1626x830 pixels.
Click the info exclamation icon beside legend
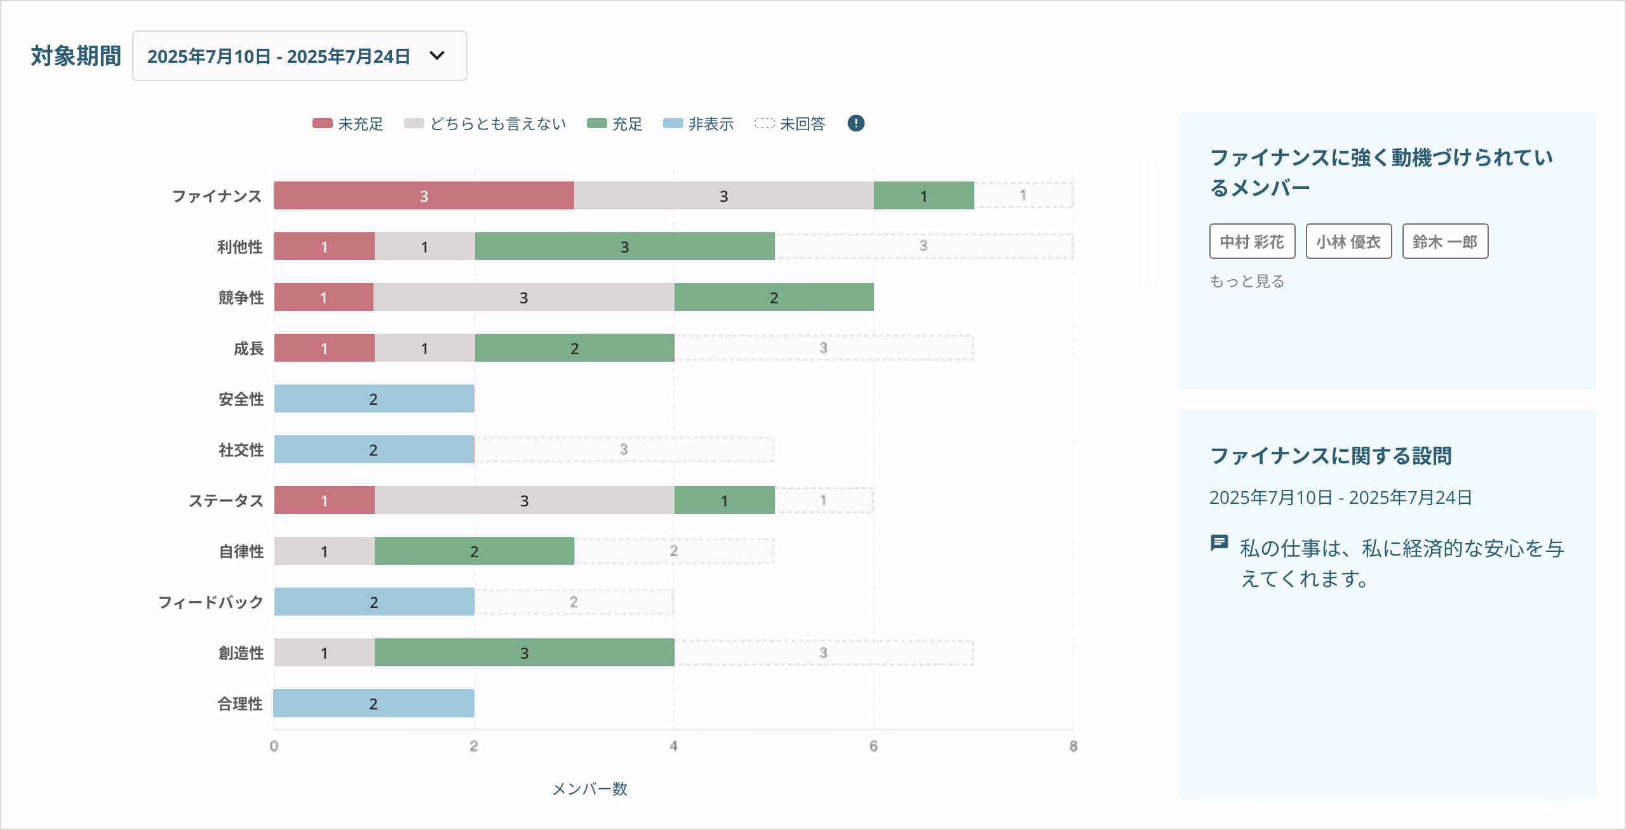(856, 123)
